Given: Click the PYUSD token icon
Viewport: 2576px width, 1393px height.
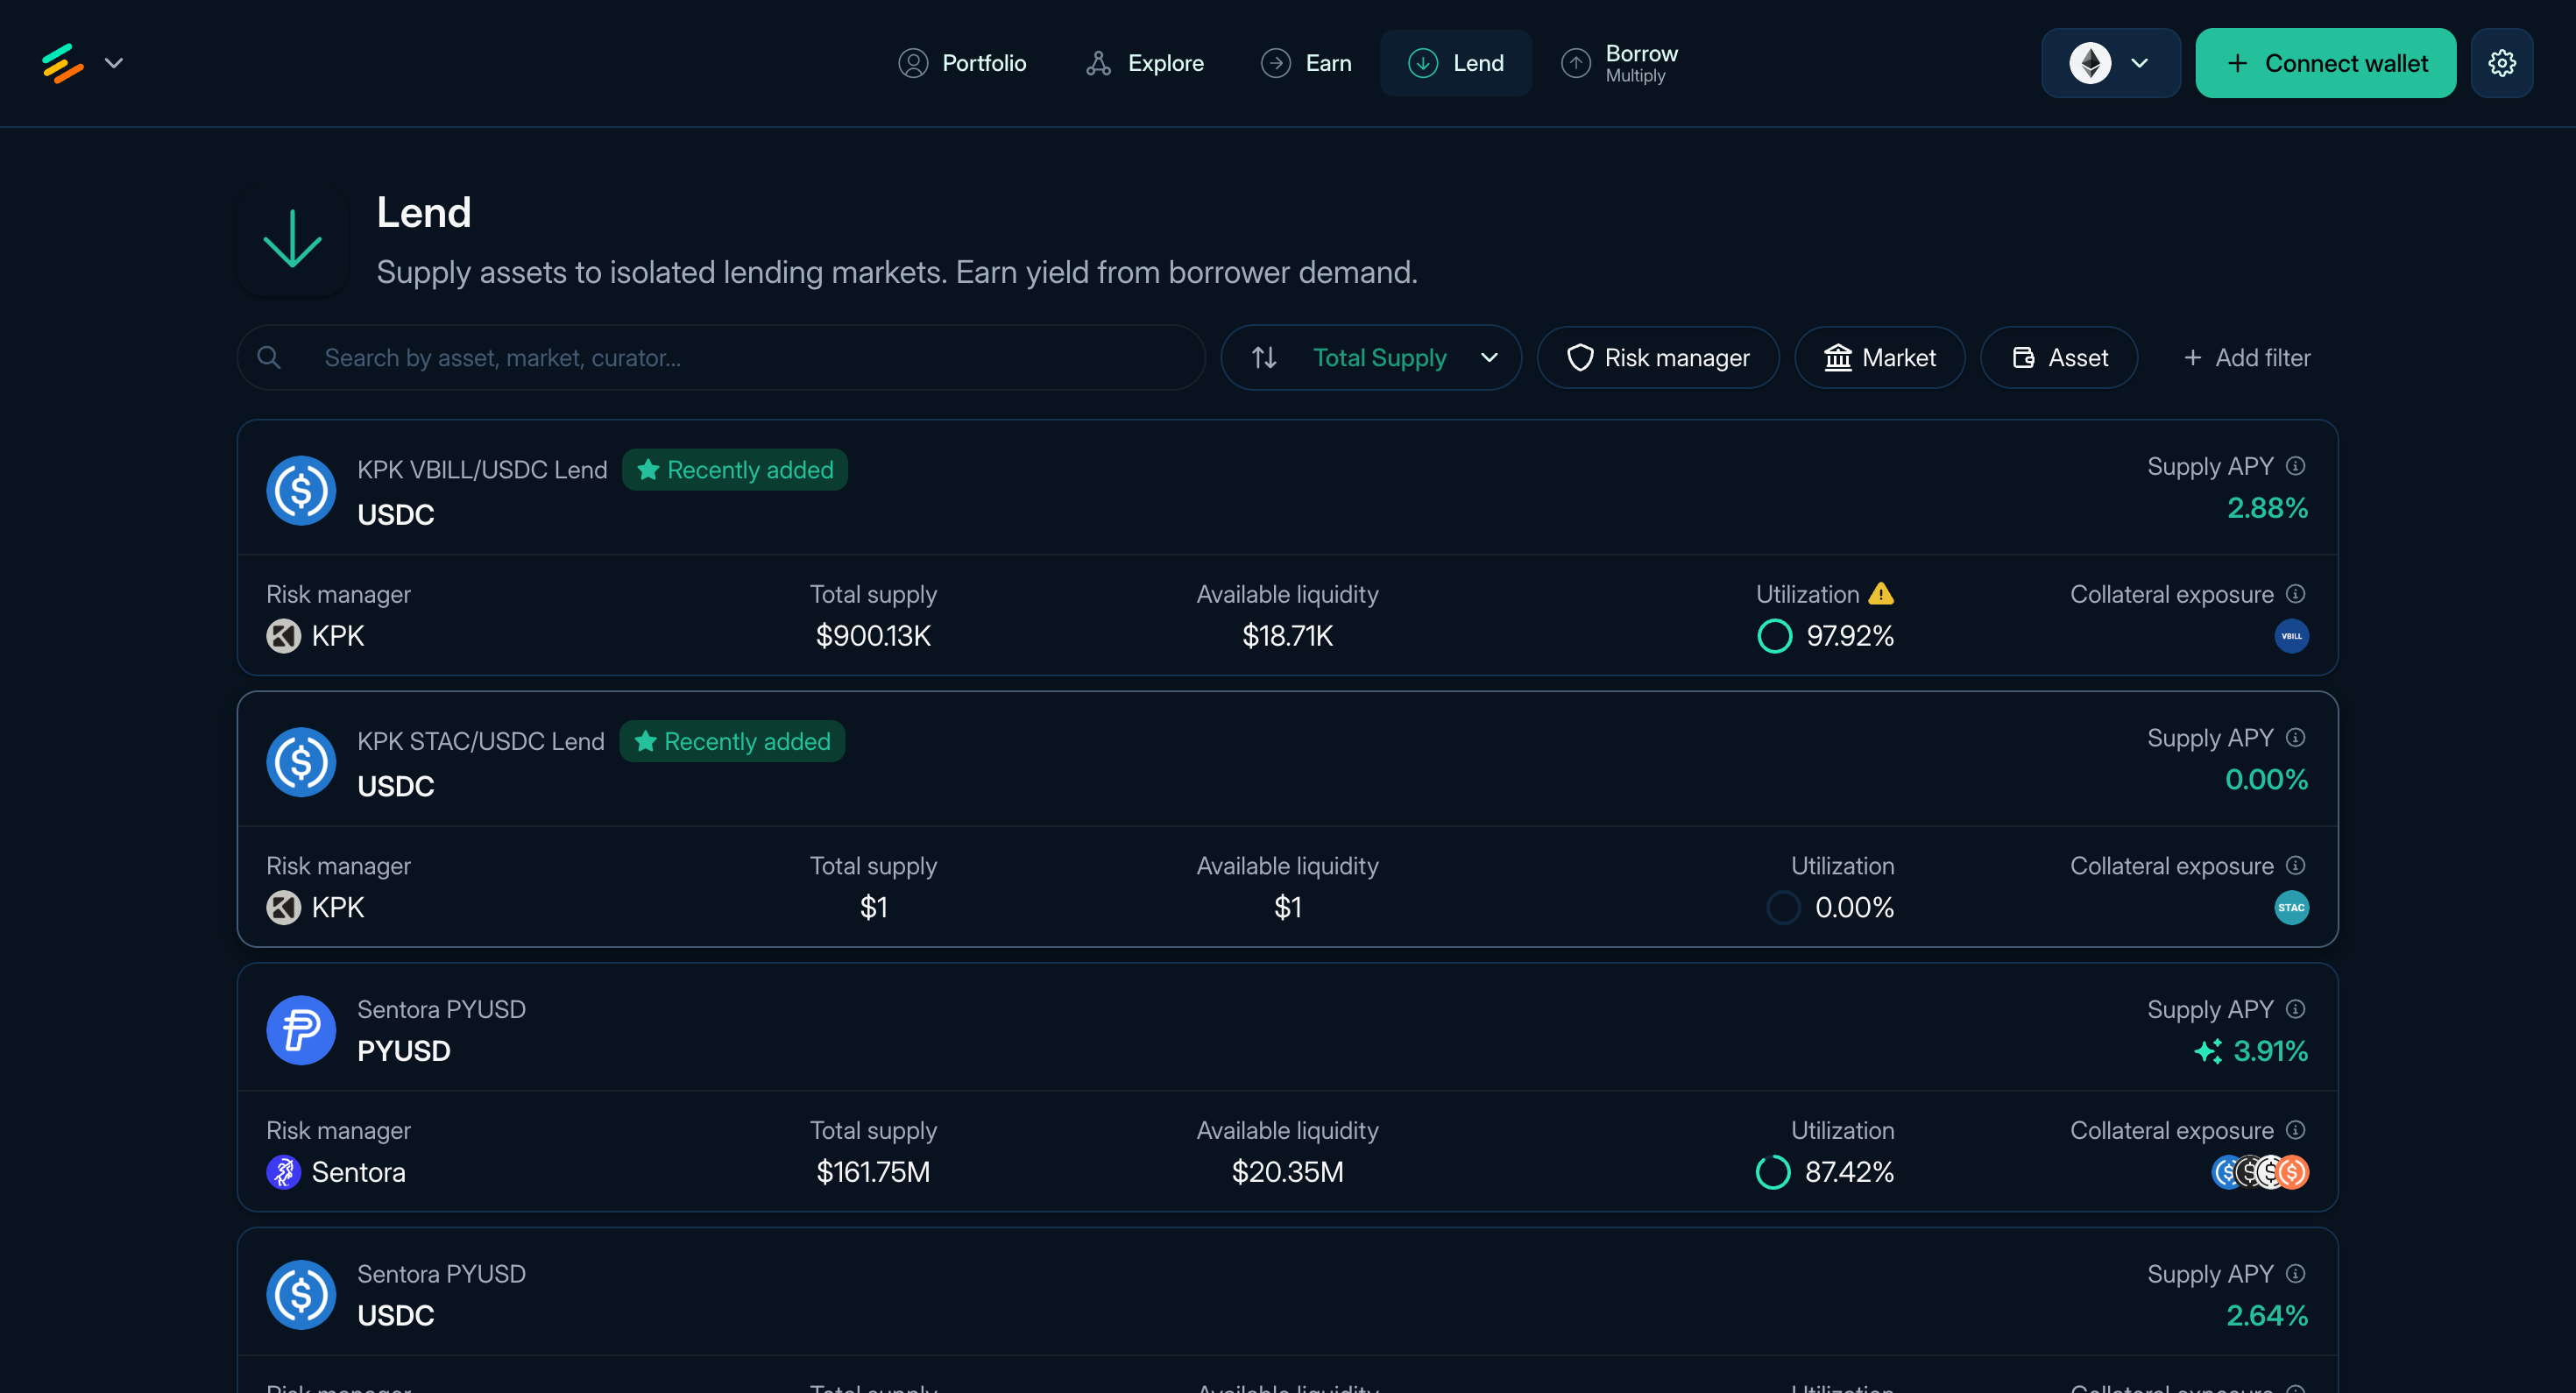Looking at the screenshot, I should (x=301, y=1030).
